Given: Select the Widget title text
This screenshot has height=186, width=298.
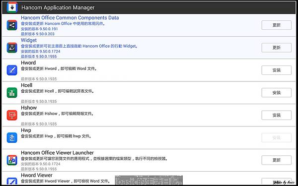Looking at the screenshot, I should click(29, 40).
